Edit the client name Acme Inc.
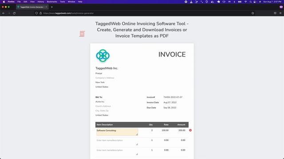 [100, 102]
